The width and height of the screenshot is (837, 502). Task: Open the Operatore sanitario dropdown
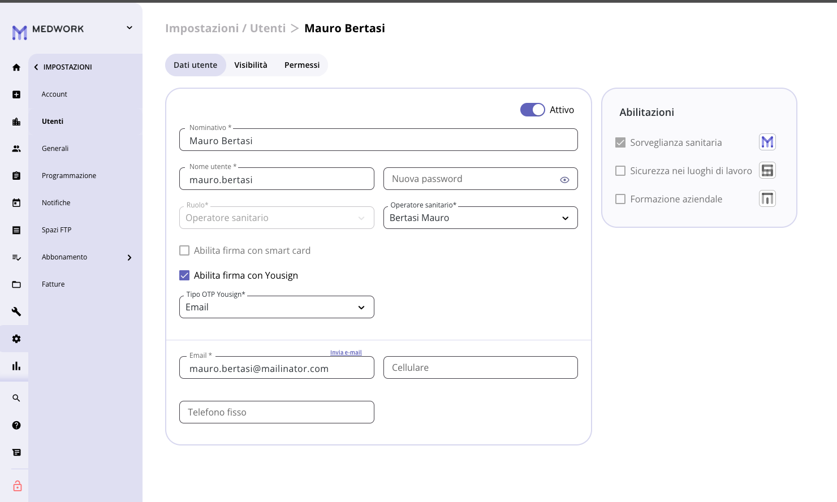coord(480,218)
